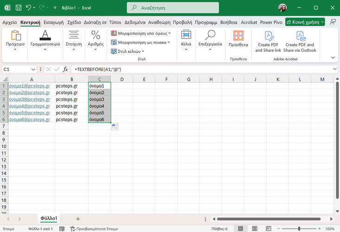Click the Πρόσθετα add-ins icon
The width and height of the screenshot is (340, 232).
pos(238,39)
